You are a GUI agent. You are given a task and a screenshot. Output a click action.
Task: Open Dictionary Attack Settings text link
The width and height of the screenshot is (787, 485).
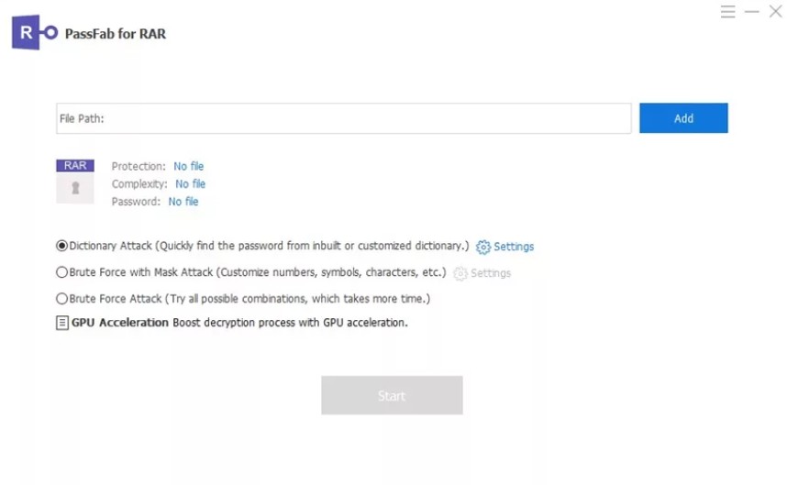(514, 247)
